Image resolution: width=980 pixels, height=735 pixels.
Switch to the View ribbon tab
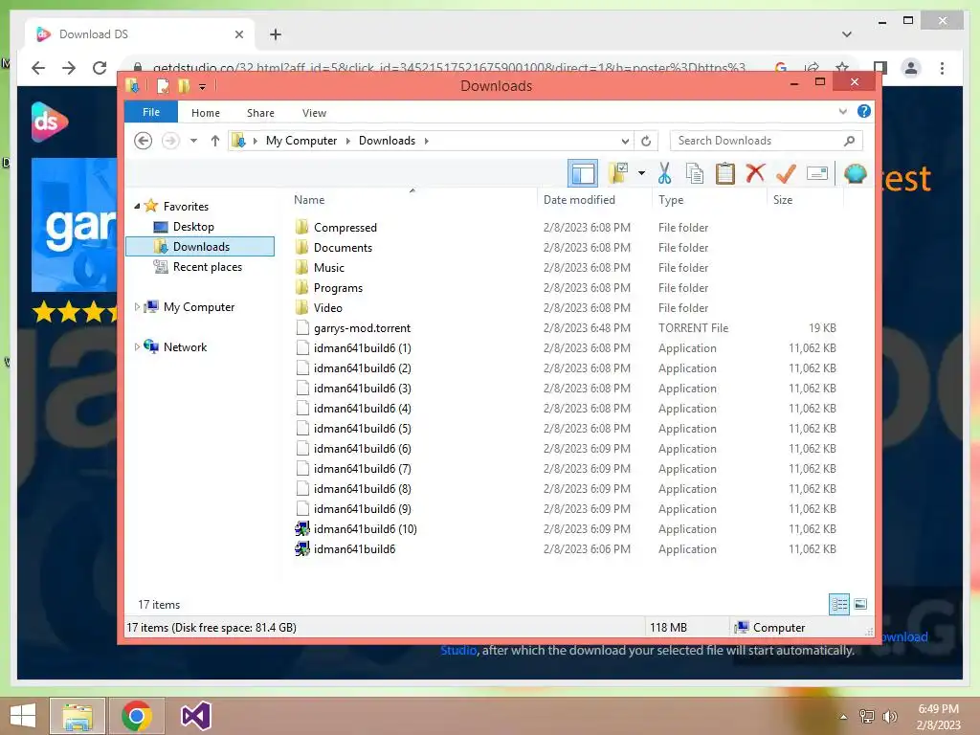314,113
